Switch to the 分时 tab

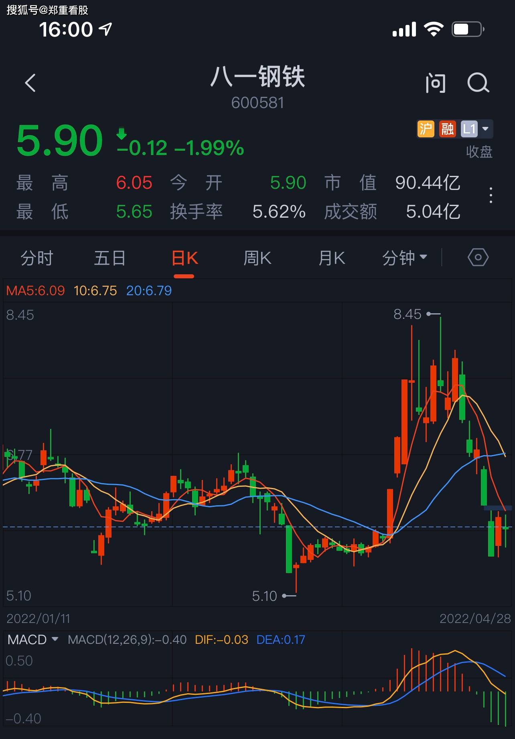coord(37,258)
